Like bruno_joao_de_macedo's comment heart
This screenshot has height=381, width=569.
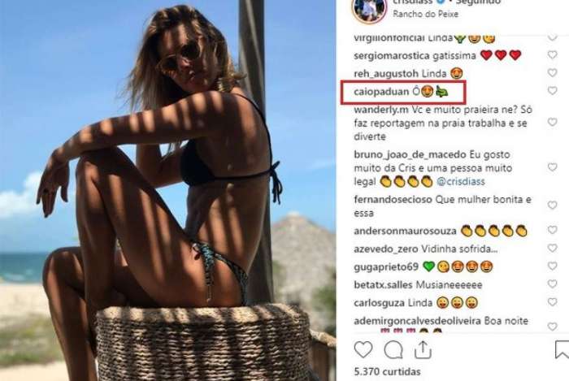click(552, 167)
